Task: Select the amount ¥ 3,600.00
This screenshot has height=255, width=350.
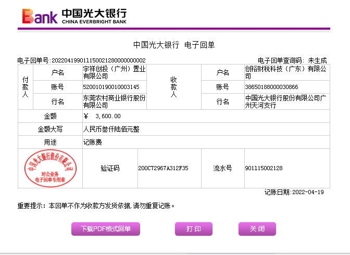Action: pyautogui.click(x=102, y=116)
